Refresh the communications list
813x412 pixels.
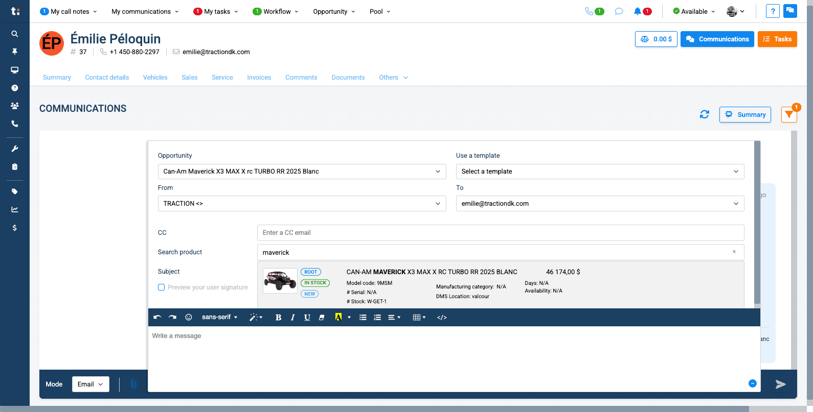point(705,114)
